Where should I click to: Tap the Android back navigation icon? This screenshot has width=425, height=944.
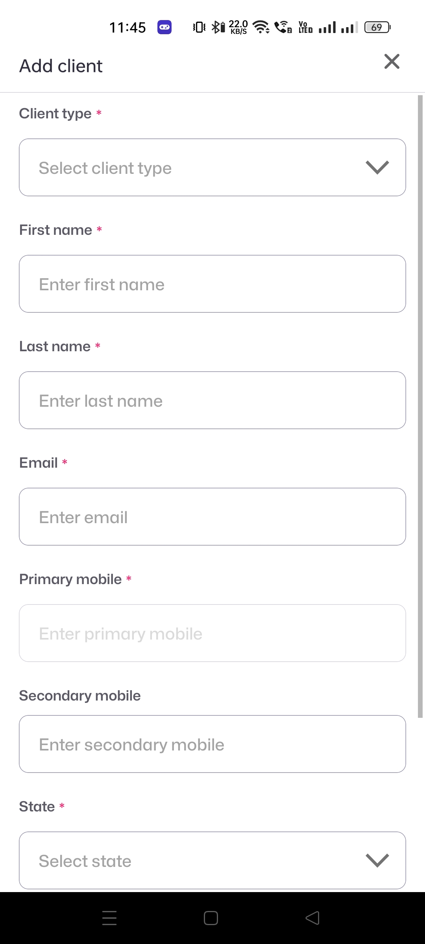tap(312, 918)
